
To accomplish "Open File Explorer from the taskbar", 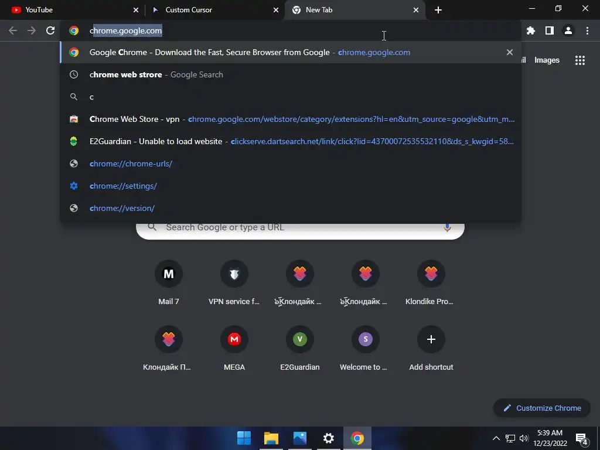I will click(271, 438).
